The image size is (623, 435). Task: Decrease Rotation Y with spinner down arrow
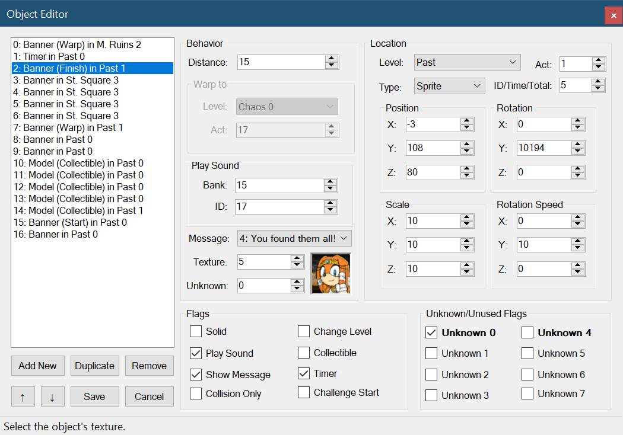click(578, 152)
